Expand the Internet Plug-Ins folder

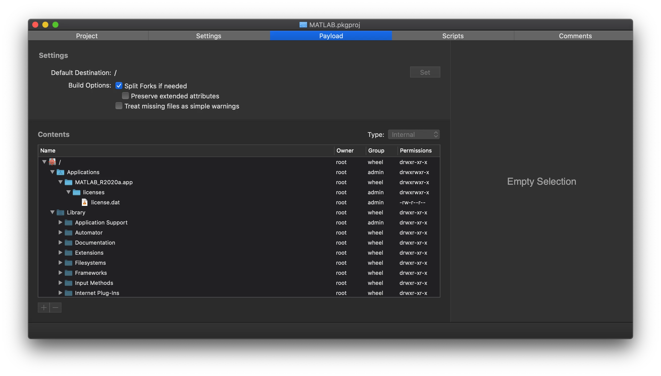click(60, 293)
